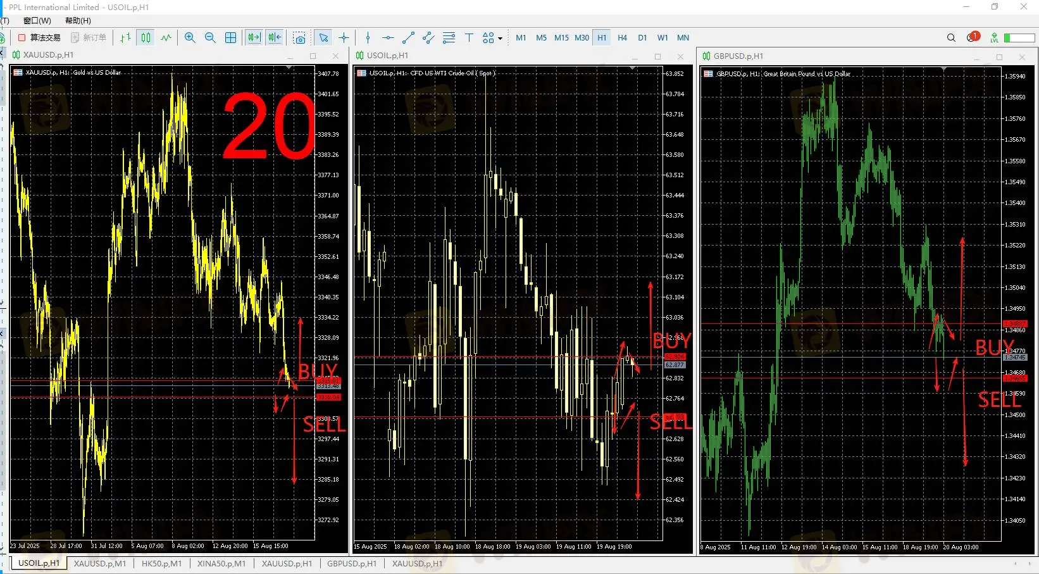1039x574 pixels.
Task: Select the standard cursor tool
Action: (x=323, y=38)
